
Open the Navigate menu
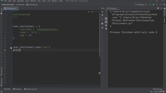click(x=21, y=1)
